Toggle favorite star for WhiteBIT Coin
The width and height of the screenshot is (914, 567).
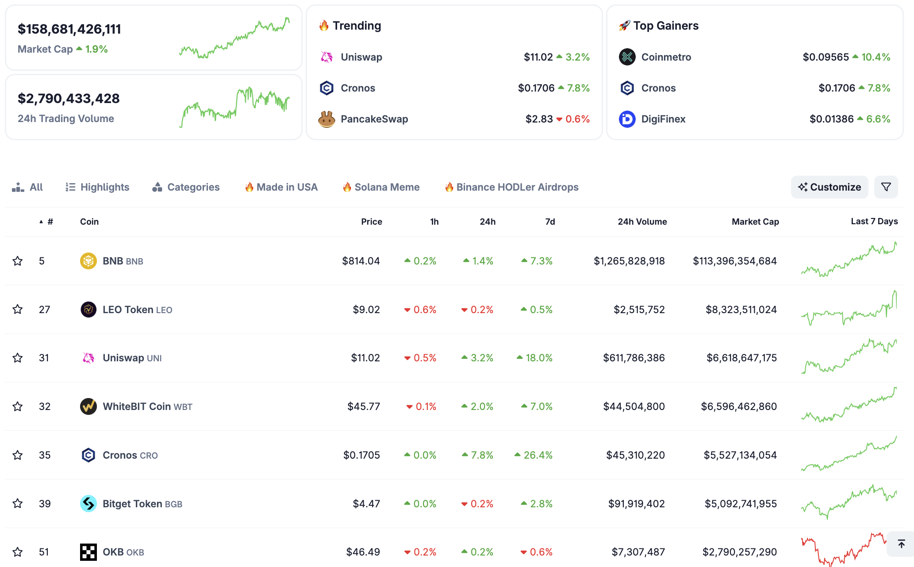(x=18, y=406)
